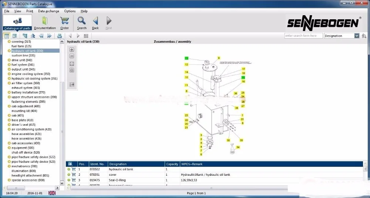The image size is (370, 198).
Task: Open the Catalogue of parts view
Action: pyautogui.click(x=17, y=23)
